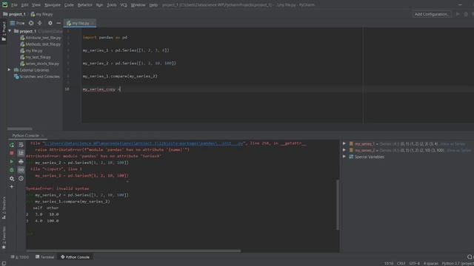
Task: Open the Window menu
Action: click(x=138, y=5)
